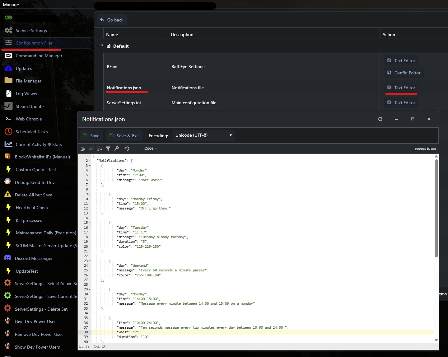Image resolution: width=448 pixels, height=357 pixels.
Task: Click the compact JSON icon in editor toolbar
Action: pyautogui.click(x=91, y=148)
